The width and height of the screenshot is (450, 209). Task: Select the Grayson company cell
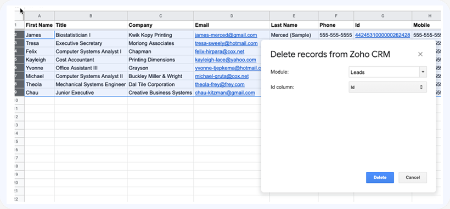160,68
